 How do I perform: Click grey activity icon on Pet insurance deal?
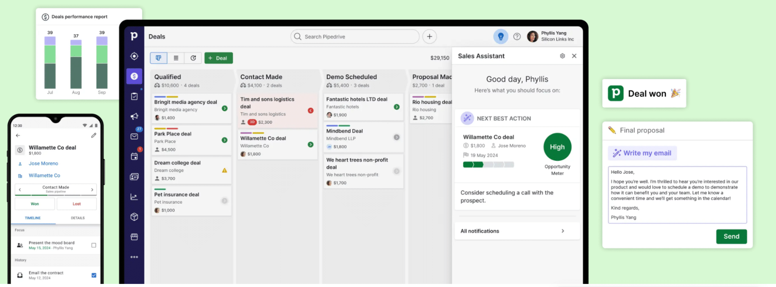(224, 201)
